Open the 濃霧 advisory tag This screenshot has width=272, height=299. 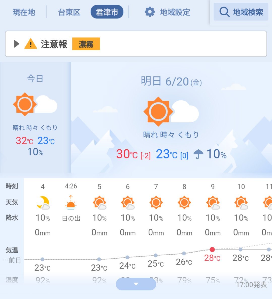tap(86, 44)
